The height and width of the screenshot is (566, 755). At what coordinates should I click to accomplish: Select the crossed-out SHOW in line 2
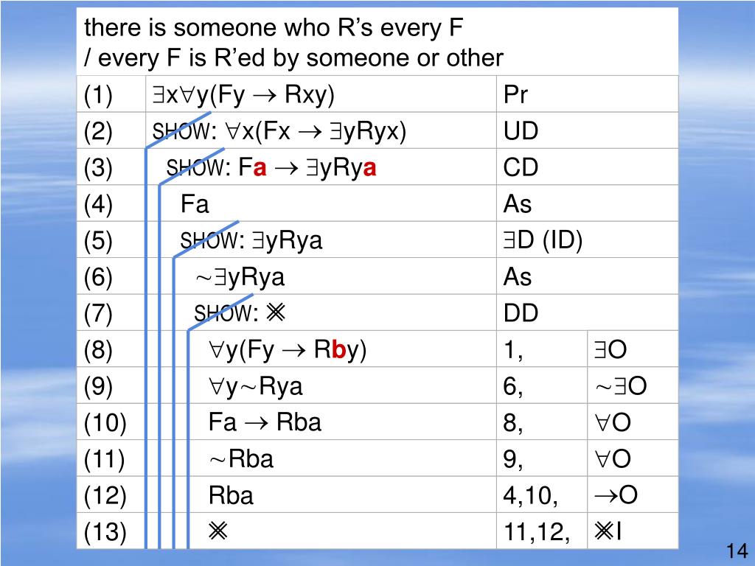pos(181,131)
